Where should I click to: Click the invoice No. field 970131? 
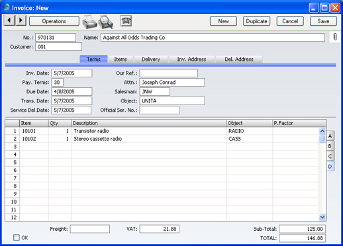(56, 38)
